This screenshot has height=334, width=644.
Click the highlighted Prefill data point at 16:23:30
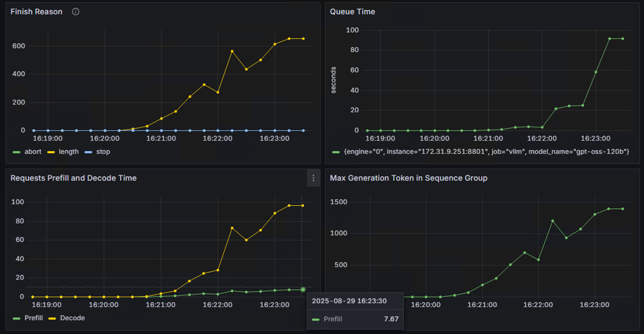pos(303,290)
